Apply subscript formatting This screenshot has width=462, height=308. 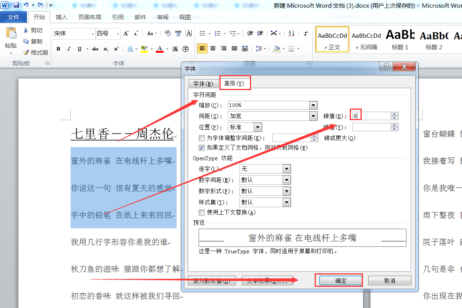106,49
